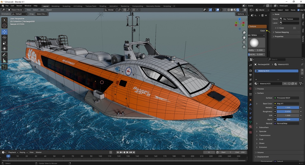Select the Annotate tool
The height and width of the screenshot is (165, 305).
[x=4, y=55]
